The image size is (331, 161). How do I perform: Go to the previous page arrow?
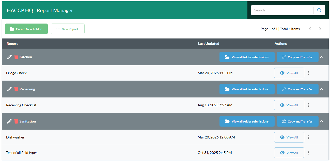tap(310, 29)
